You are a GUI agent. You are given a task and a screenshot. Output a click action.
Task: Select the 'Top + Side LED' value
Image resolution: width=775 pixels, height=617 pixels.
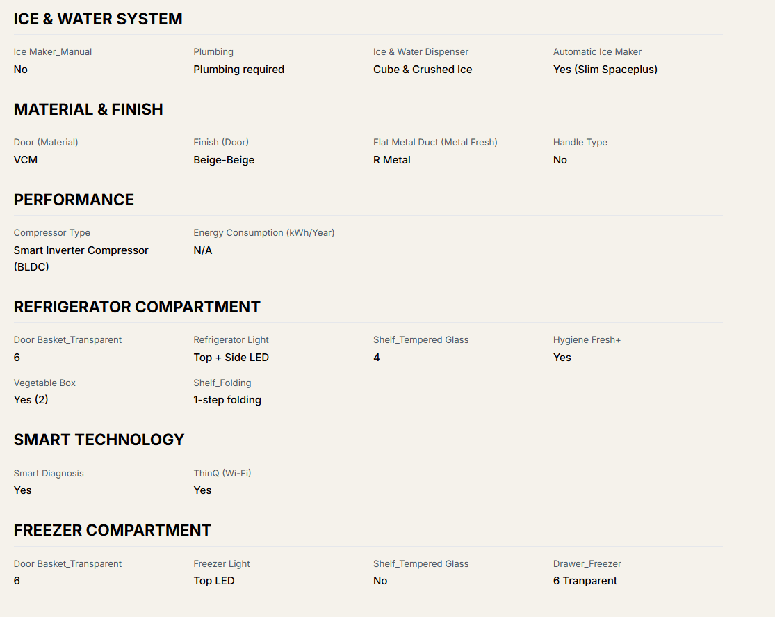click(231, 358)
